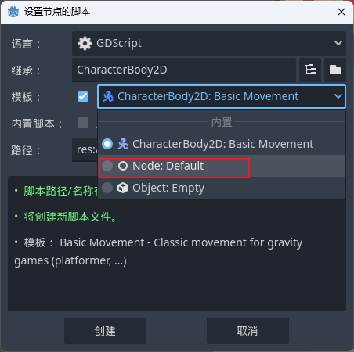The image size is (354, 352).
Task: Click the 取消 button
Action: coord(247,331)
